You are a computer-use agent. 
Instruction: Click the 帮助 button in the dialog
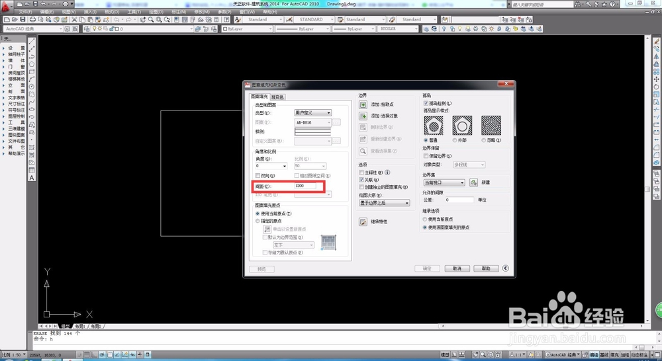click(x=486, y=268)
